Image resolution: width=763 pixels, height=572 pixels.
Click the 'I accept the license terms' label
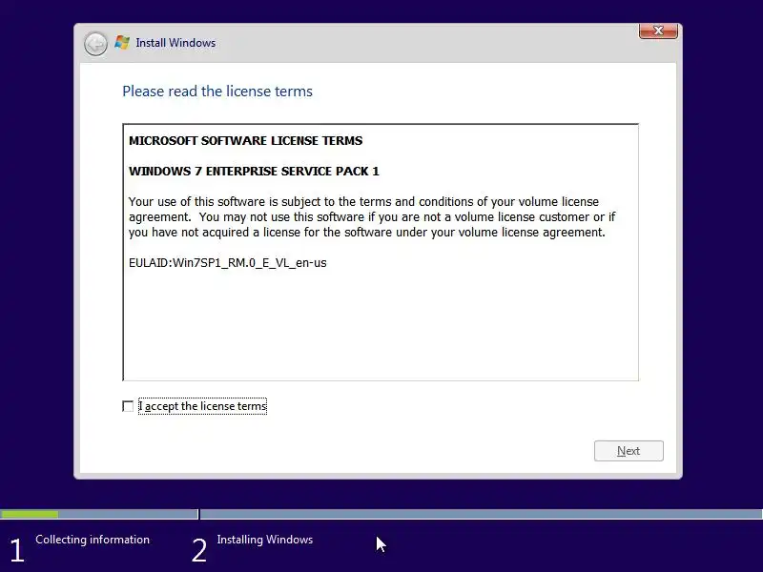202,406
